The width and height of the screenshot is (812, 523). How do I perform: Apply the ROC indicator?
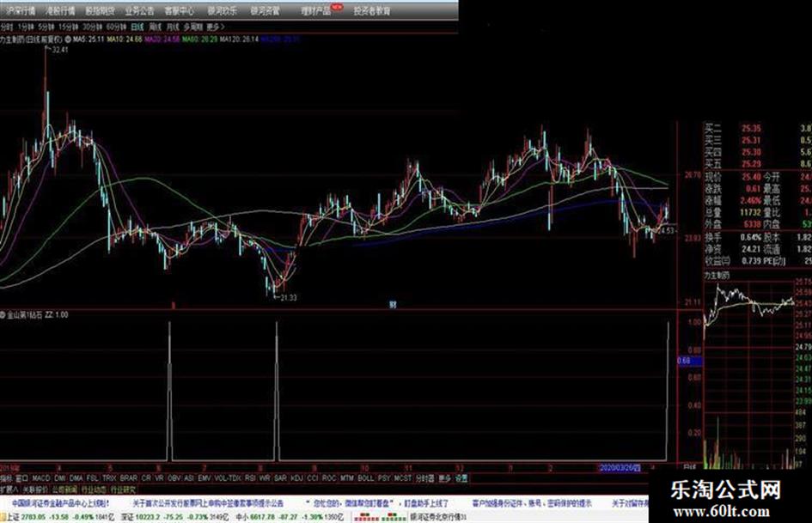tap(329, 478)
